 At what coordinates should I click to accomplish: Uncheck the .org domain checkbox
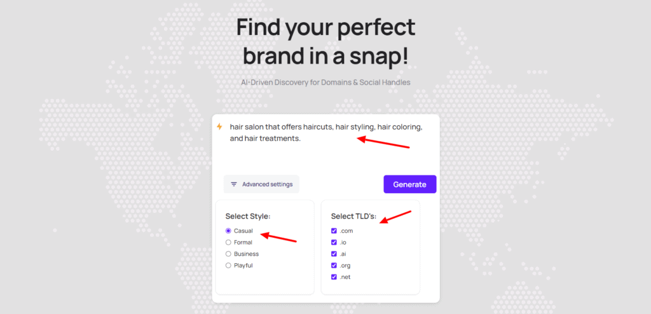(x=334, y=266)
